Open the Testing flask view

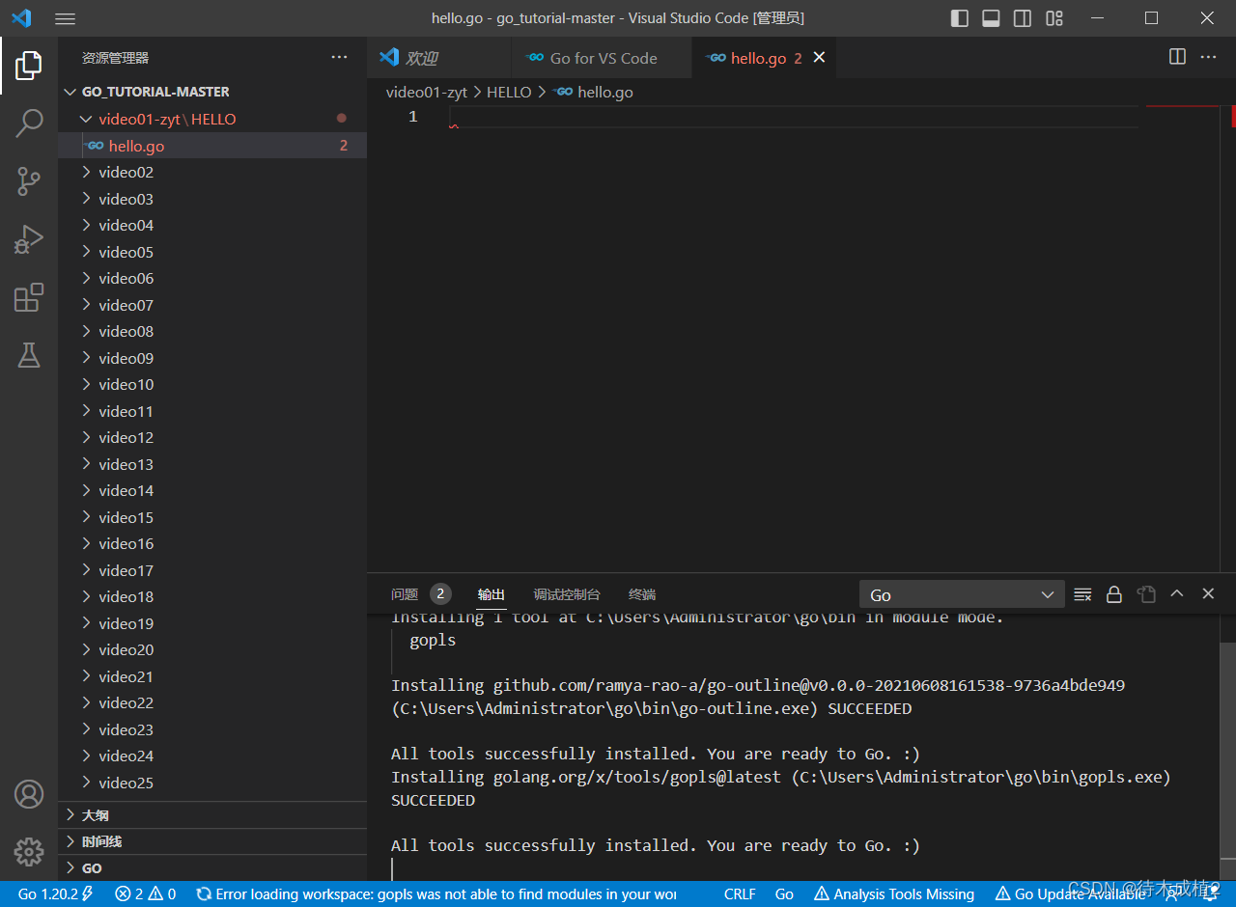(29, 355)
